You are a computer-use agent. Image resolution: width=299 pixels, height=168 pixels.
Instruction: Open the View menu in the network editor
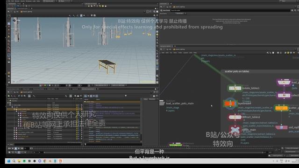point(175,53)
